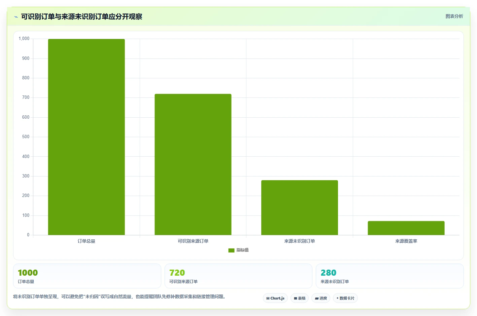Image resolution: width=477 pixels, height=316 pixels.
Task: Click the 500 y-axis tick label
Action: (x=26, y=137)
